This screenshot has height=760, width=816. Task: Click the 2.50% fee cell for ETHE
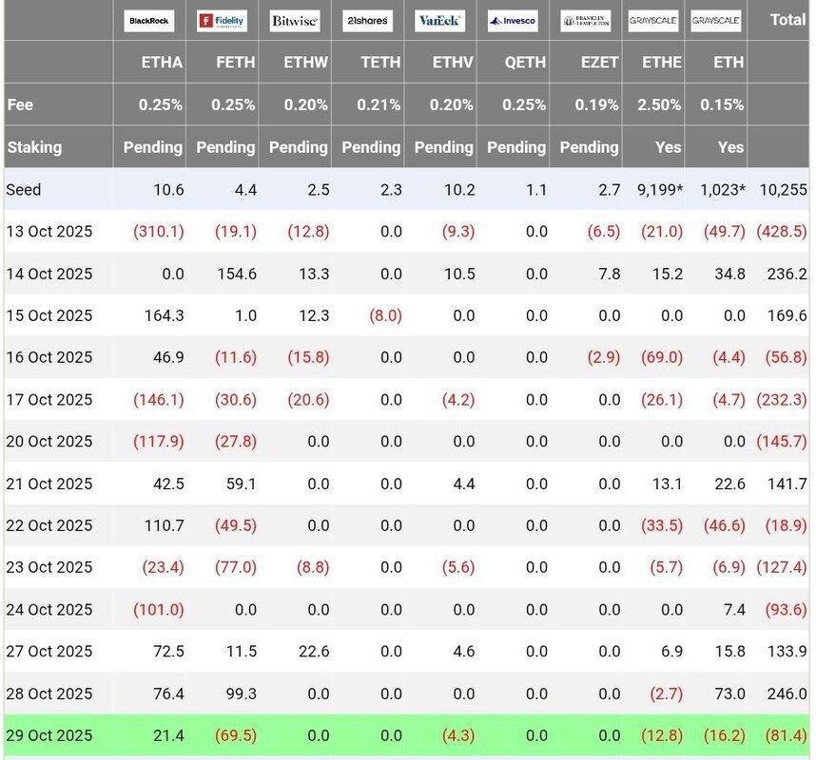tap(661, 104)
